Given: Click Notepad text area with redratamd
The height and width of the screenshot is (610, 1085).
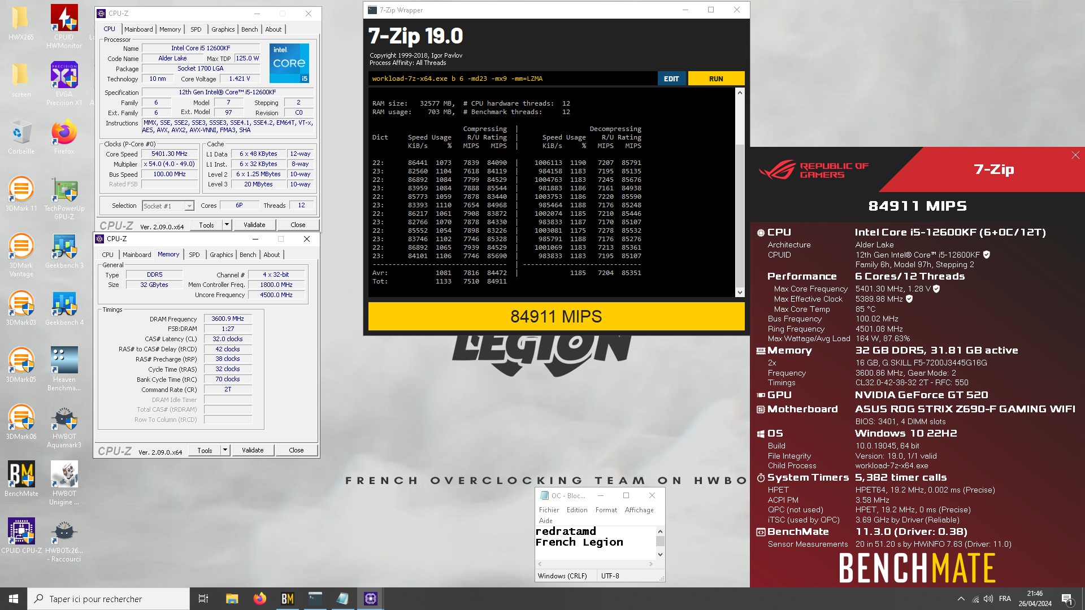Looking at the screenshot, I should tap(596, 542).
